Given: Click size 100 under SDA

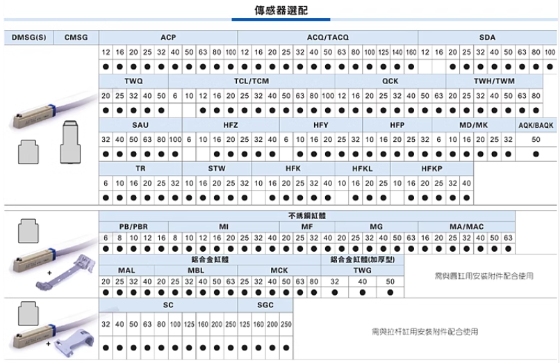Looking at the screenshot, I should click(550, 52).
